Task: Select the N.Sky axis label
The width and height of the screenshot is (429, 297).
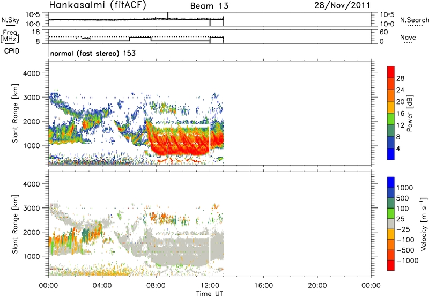Action: pos(10,20)
